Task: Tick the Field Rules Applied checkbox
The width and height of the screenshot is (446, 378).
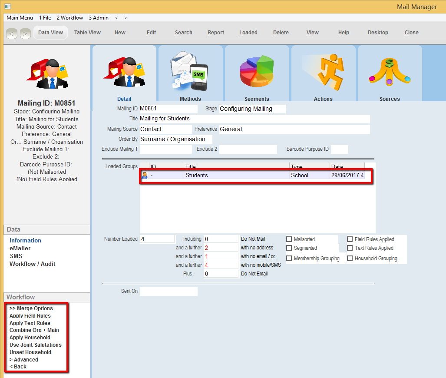Action: pyautogui.click(x=350, y=239)
